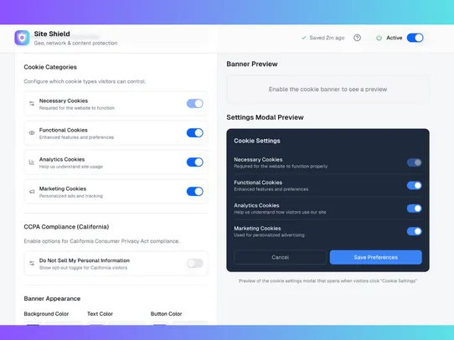Click the preview caption below modal
Viewport: 454px width, 340px height.
click(x=328, y=281)
